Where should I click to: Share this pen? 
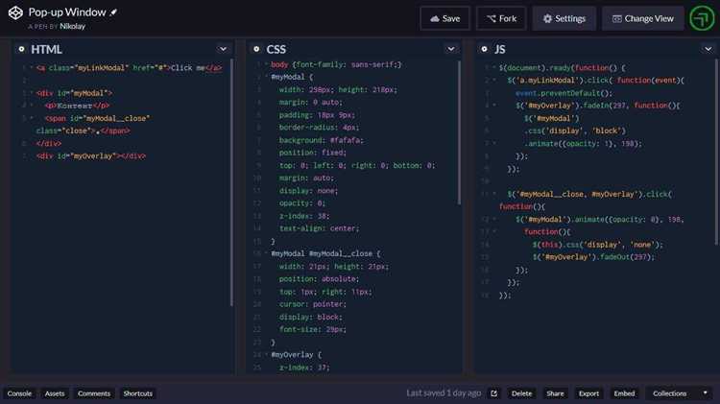[x=555, y=393]
